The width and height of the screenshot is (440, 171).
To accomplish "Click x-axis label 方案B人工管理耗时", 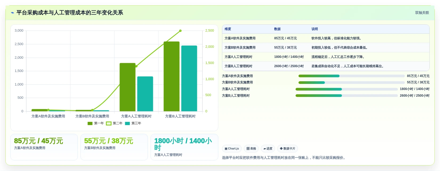I will pos(180,116).
